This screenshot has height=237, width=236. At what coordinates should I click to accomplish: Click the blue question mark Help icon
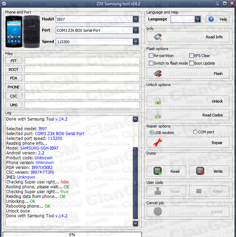[x=211, y=19]
